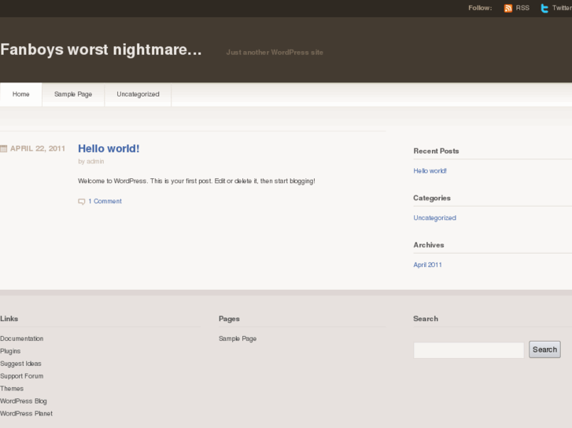Focus the footer search text field
572x428 pixels.
(469, 350)
